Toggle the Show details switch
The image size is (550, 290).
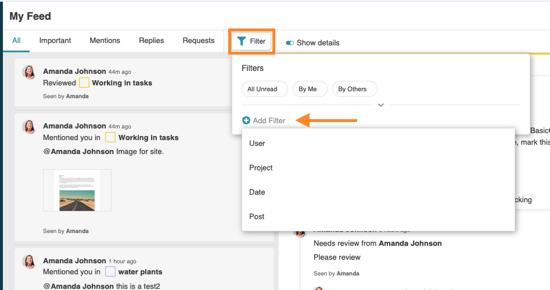[x=289, y=43]
